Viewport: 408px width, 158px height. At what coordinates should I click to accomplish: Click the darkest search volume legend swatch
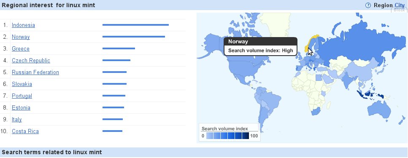point(246,136)
